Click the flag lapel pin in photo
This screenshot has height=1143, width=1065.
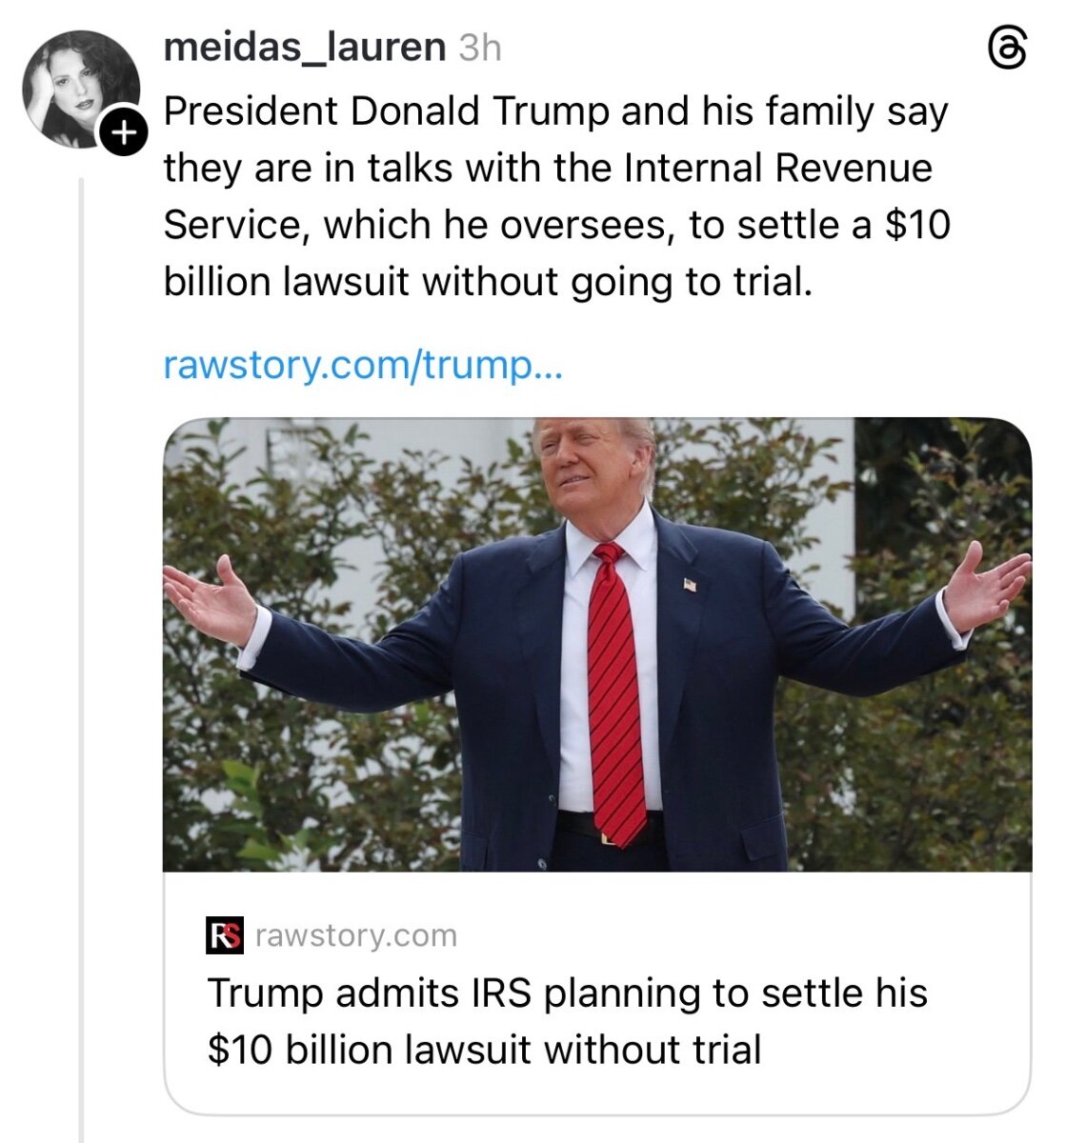click(x=690, y=584)
